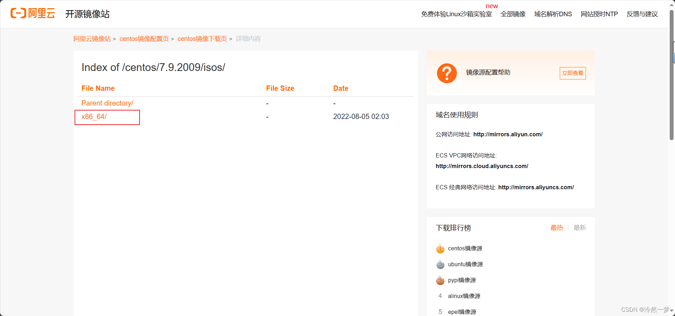Open centos镜像源 in the download ranking
Image resolution: width=675 pixels, height=316 pixels.
pyautogui.click(x=465, y=249)
